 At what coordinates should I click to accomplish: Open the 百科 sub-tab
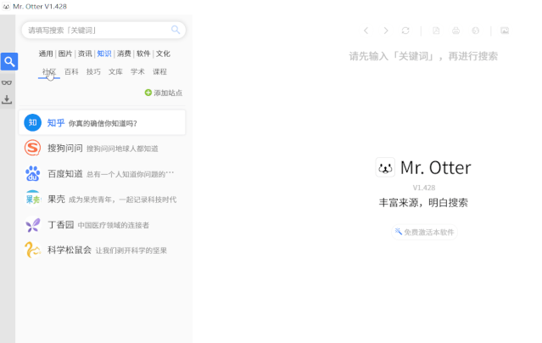point(71,71)
